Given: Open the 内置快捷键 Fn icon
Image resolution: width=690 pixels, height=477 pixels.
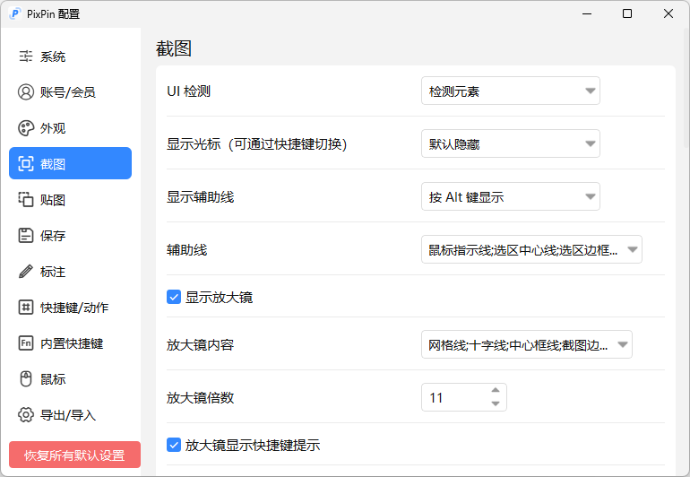Looking at the screenshot, I should click(26, 343).
